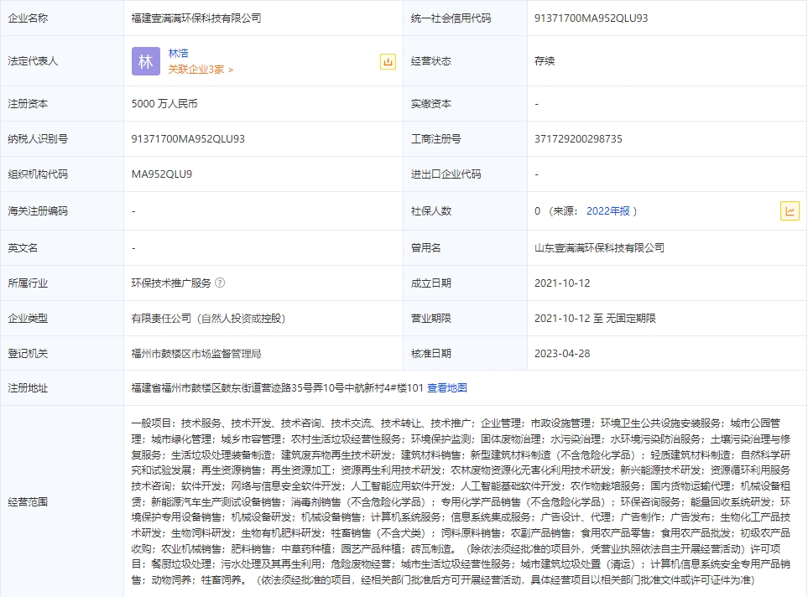
Task: Click the purple 林 avatar icon
Action: tap(146, 61)
